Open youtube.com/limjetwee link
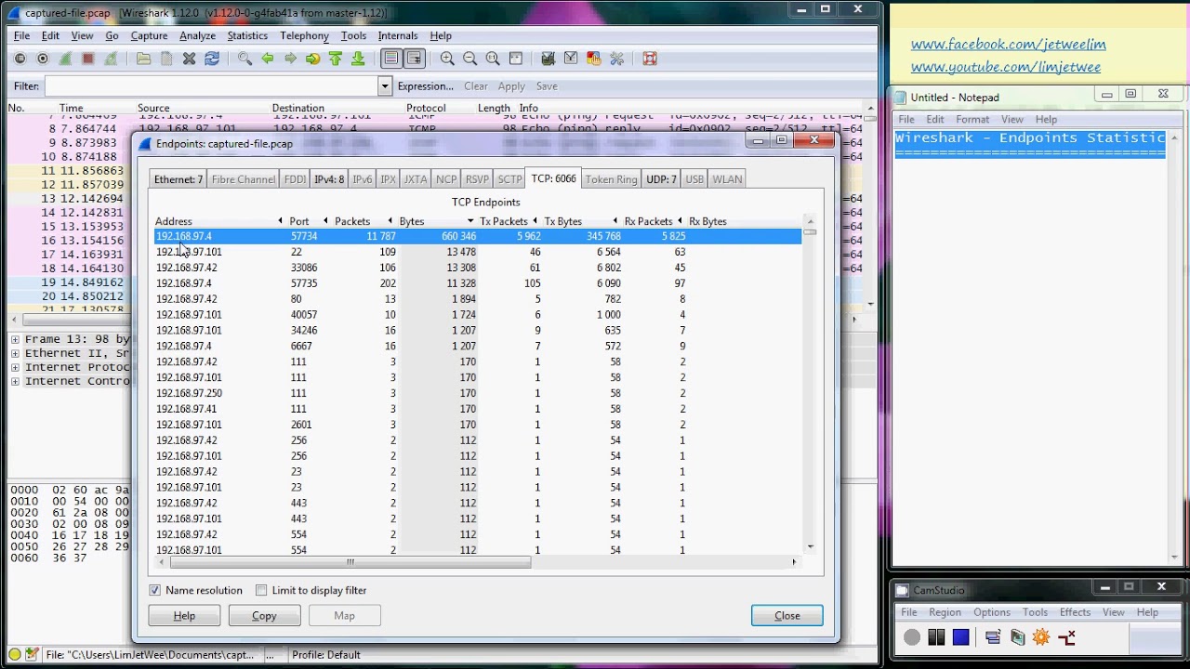 [1005, 68]
